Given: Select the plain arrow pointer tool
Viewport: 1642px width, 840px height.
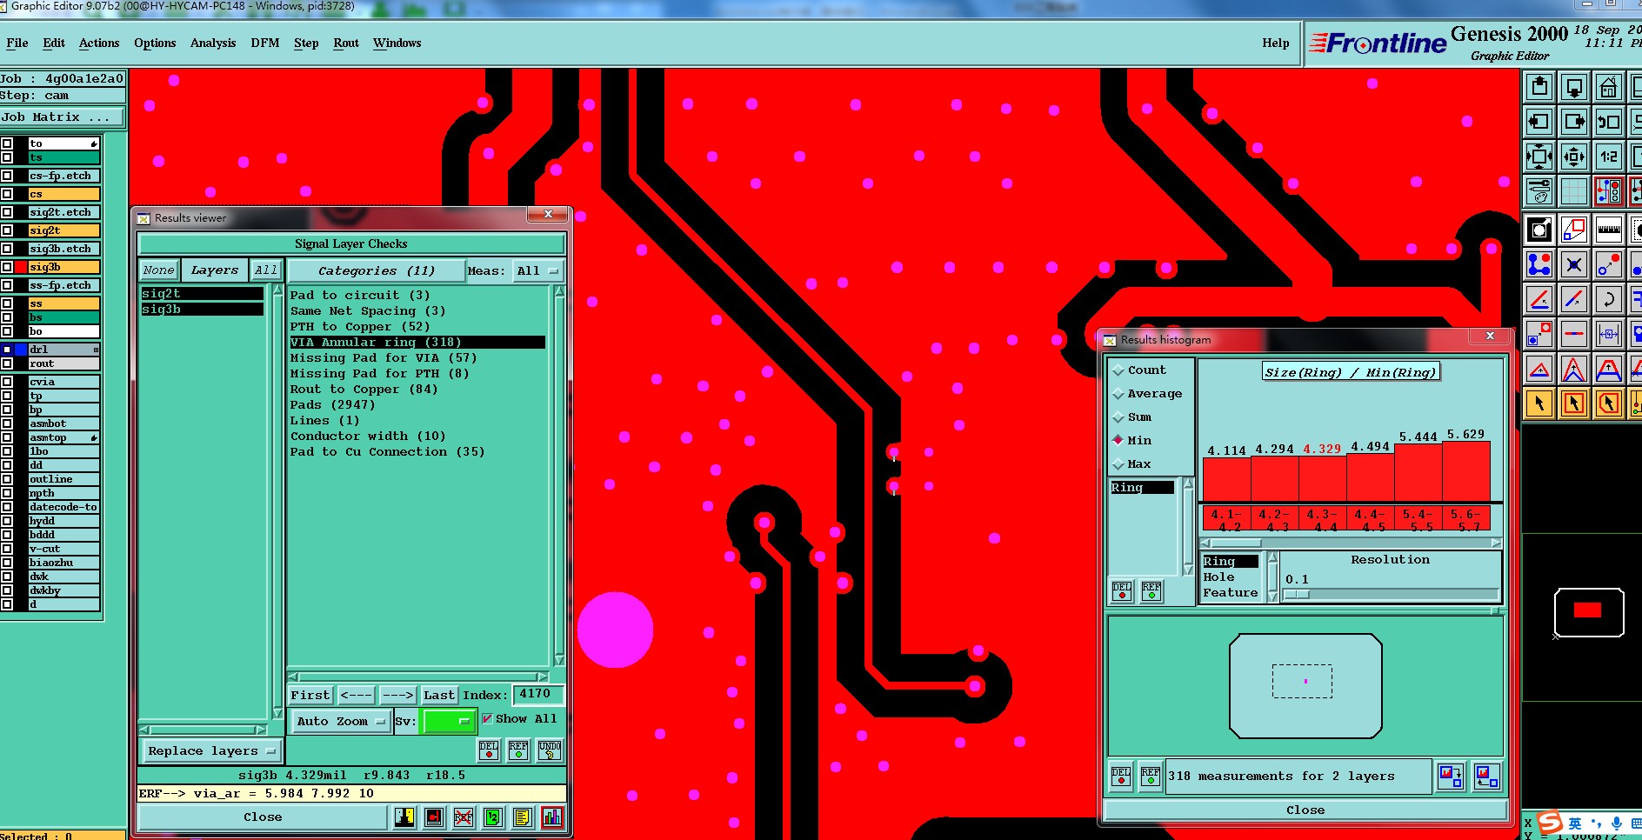Looking at the screenshot, I should point(1539,403).
